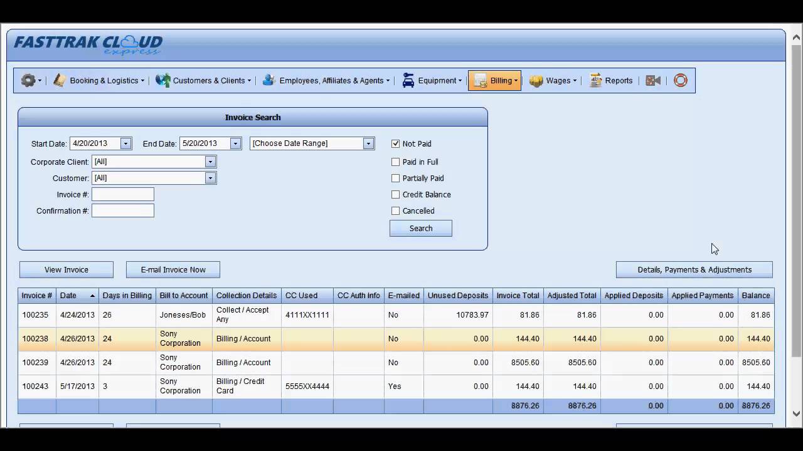The image size is (803, 451).
Task: Click the Booking & Logistics pencil icon
Action: 60,80
